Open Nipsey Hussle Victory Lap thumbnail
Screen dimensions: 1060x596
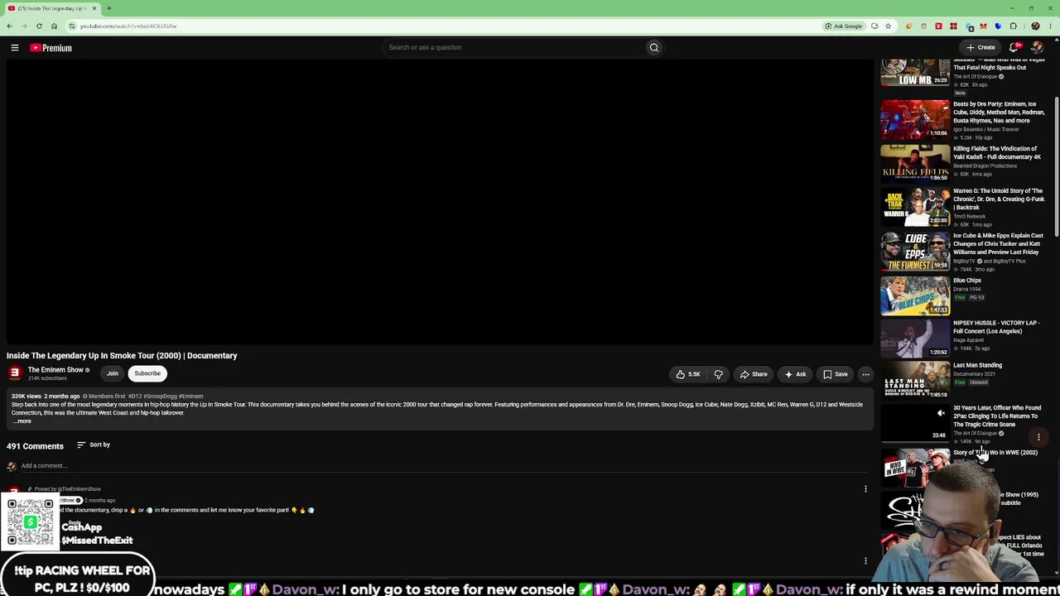(915, 338)
